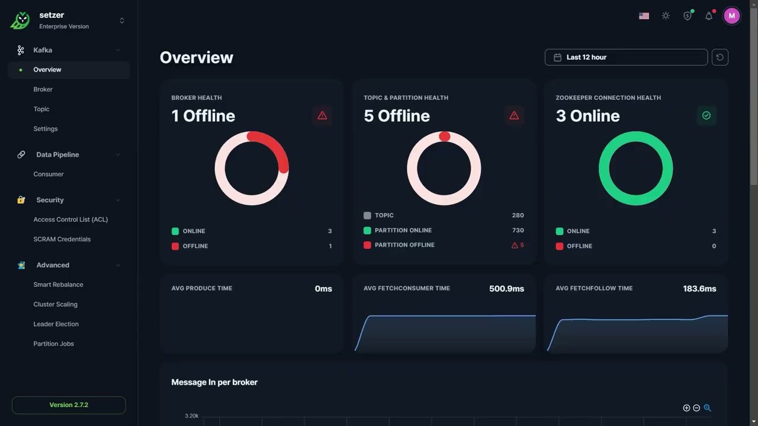Open the shield security status icon

688,16
